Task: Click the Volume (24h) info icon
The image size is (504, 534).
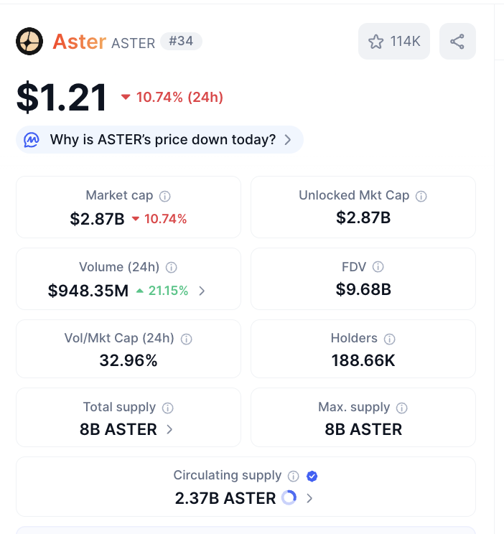Action: (x=172, y=268)
